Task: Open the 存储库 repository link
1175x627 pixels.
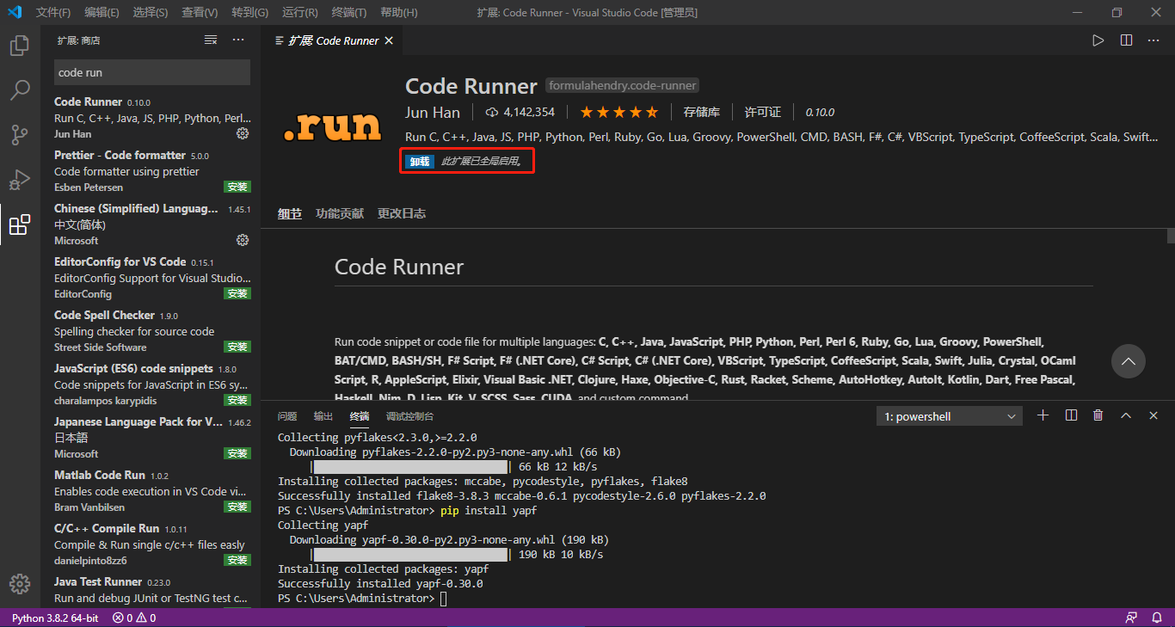Action: (702, 112)
